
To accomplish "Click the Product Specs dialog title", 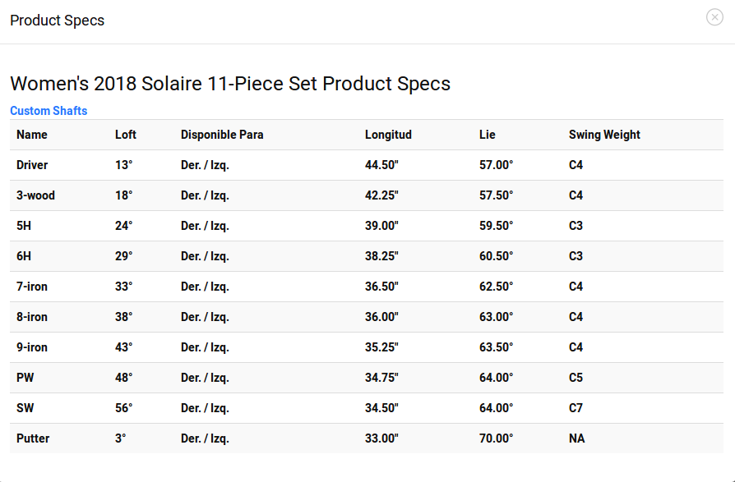I will [x=58, y=21].
